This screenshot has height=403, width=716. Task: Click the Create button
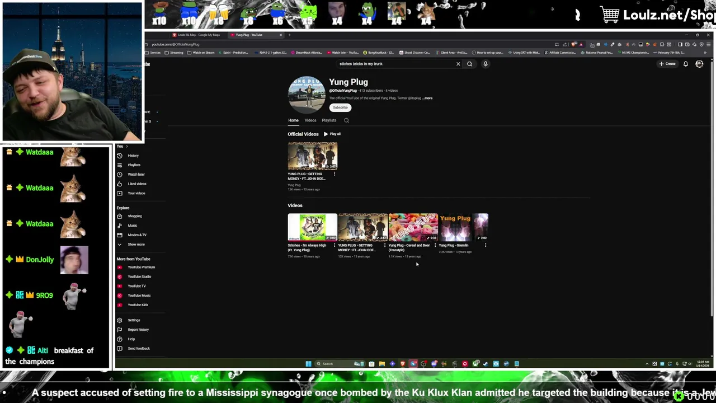pos(667,64)
